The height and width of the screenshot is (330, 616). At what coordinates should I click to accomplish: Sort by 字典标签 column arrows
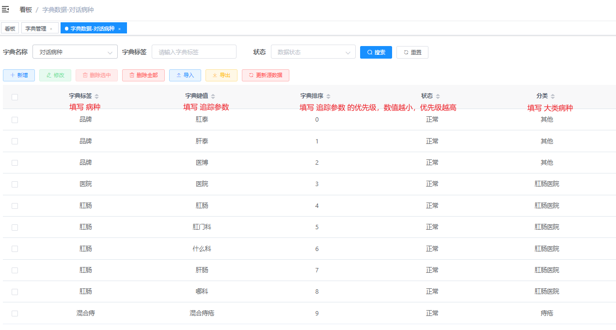(96, 96)
